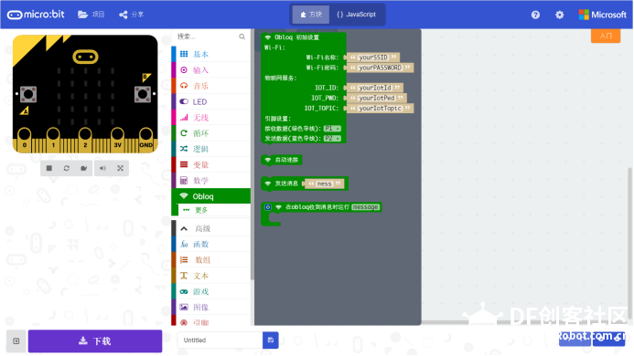
Task: Mute the simulator audio
Action: point(102,168)
